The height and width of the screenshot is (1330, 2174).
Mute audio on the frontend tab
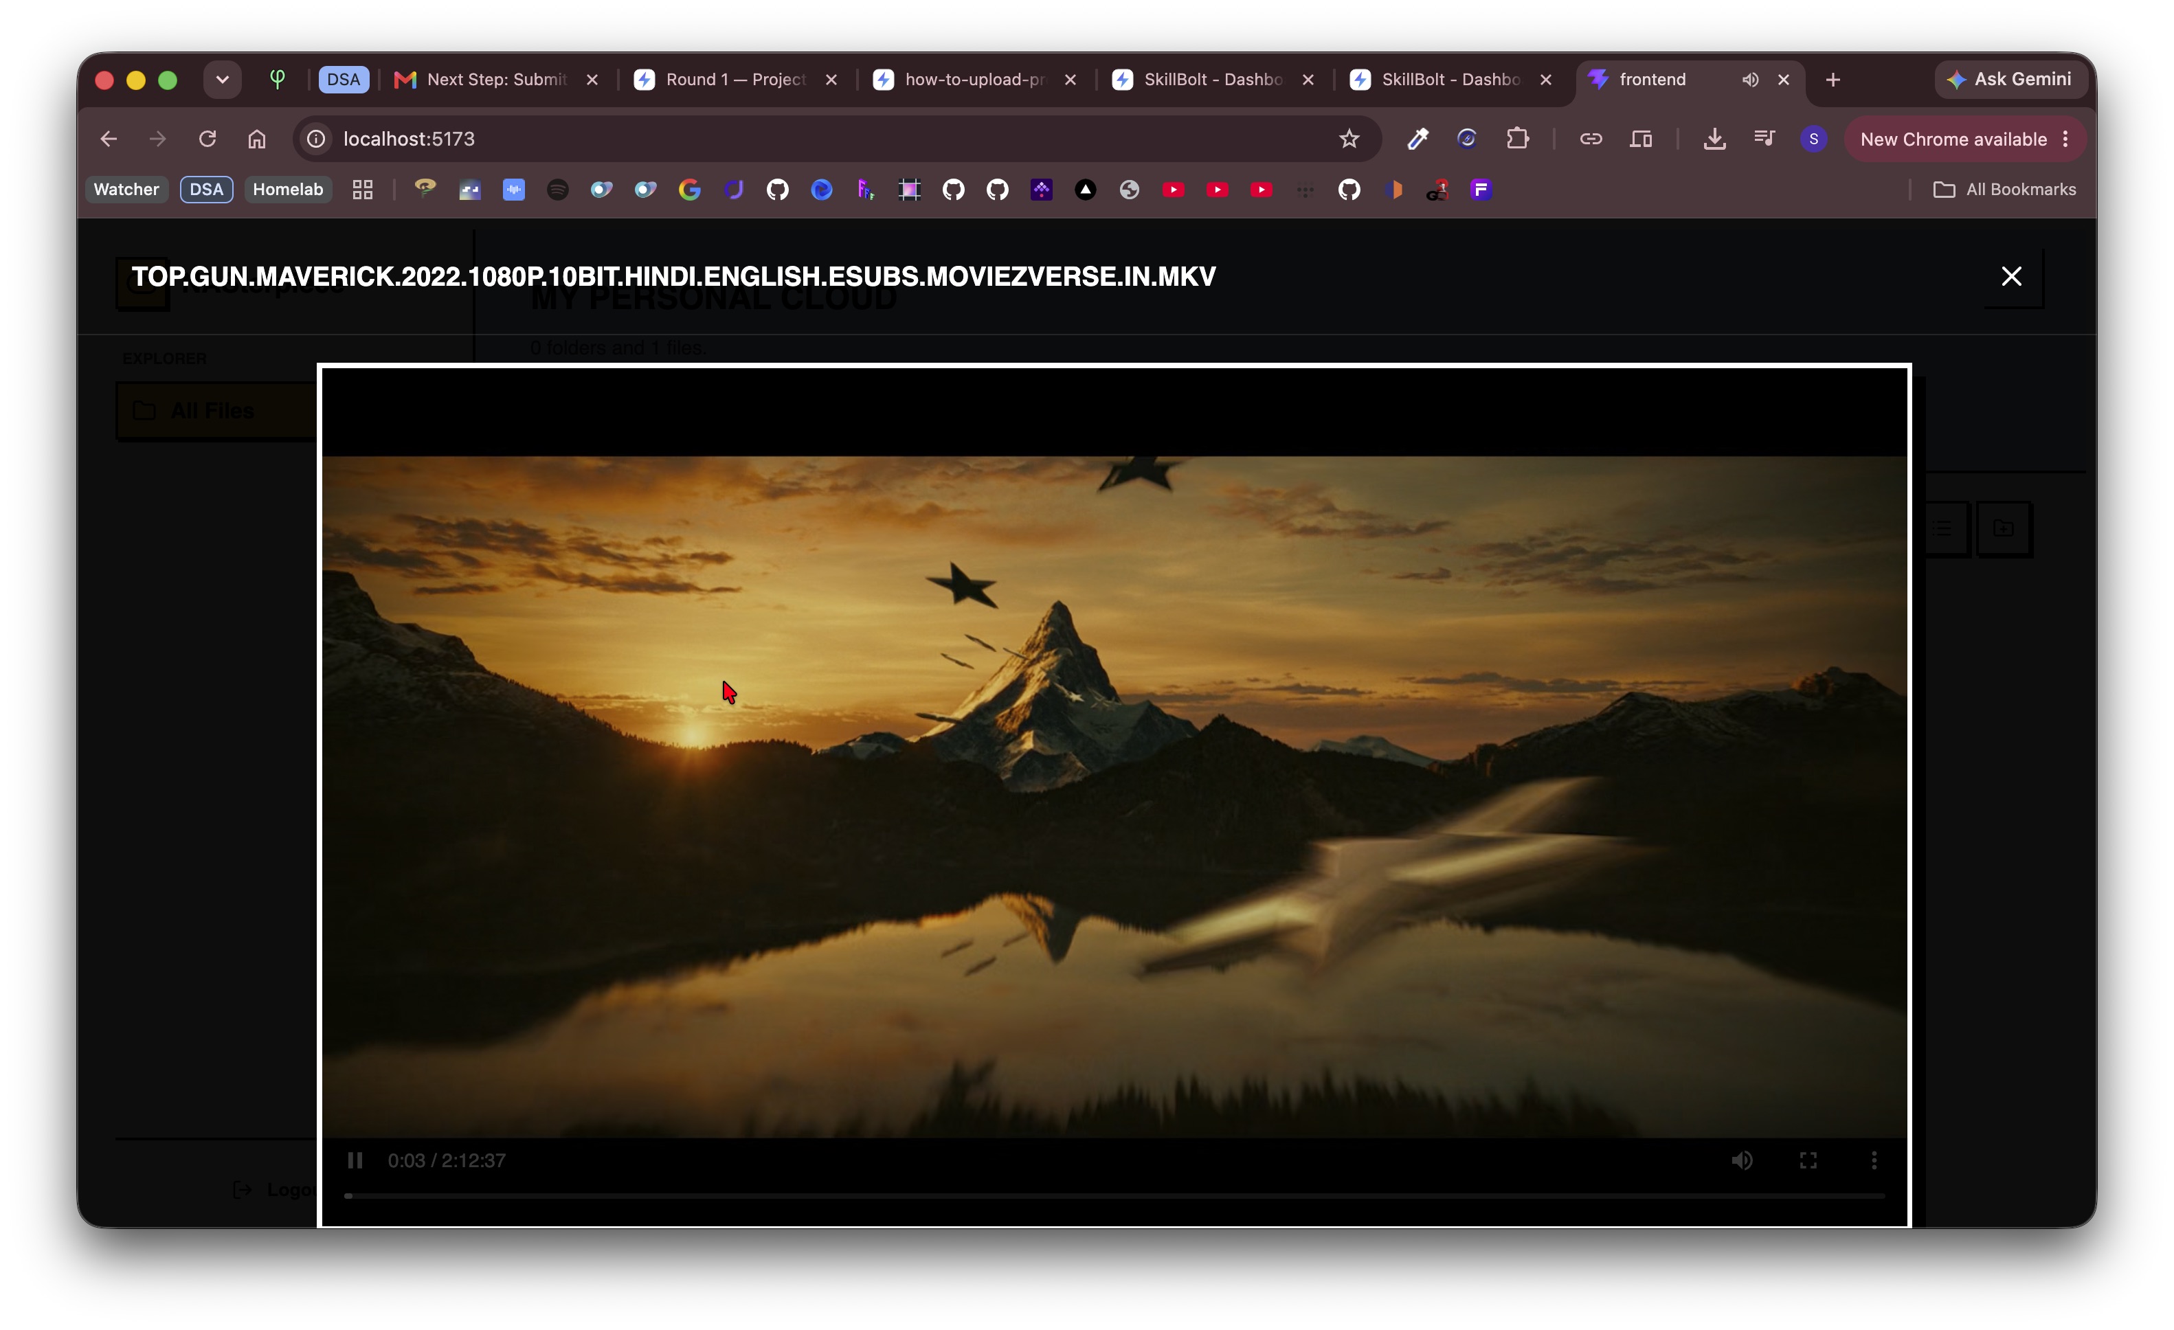coord(1751,80)
